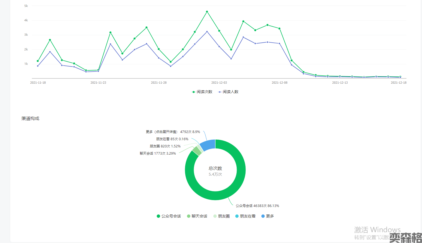Click the 总次数 5.4万次 donut center
Image resolution: width=422 pixels, height=243 pixels.
pyautogui.click(x=215, y=171)
